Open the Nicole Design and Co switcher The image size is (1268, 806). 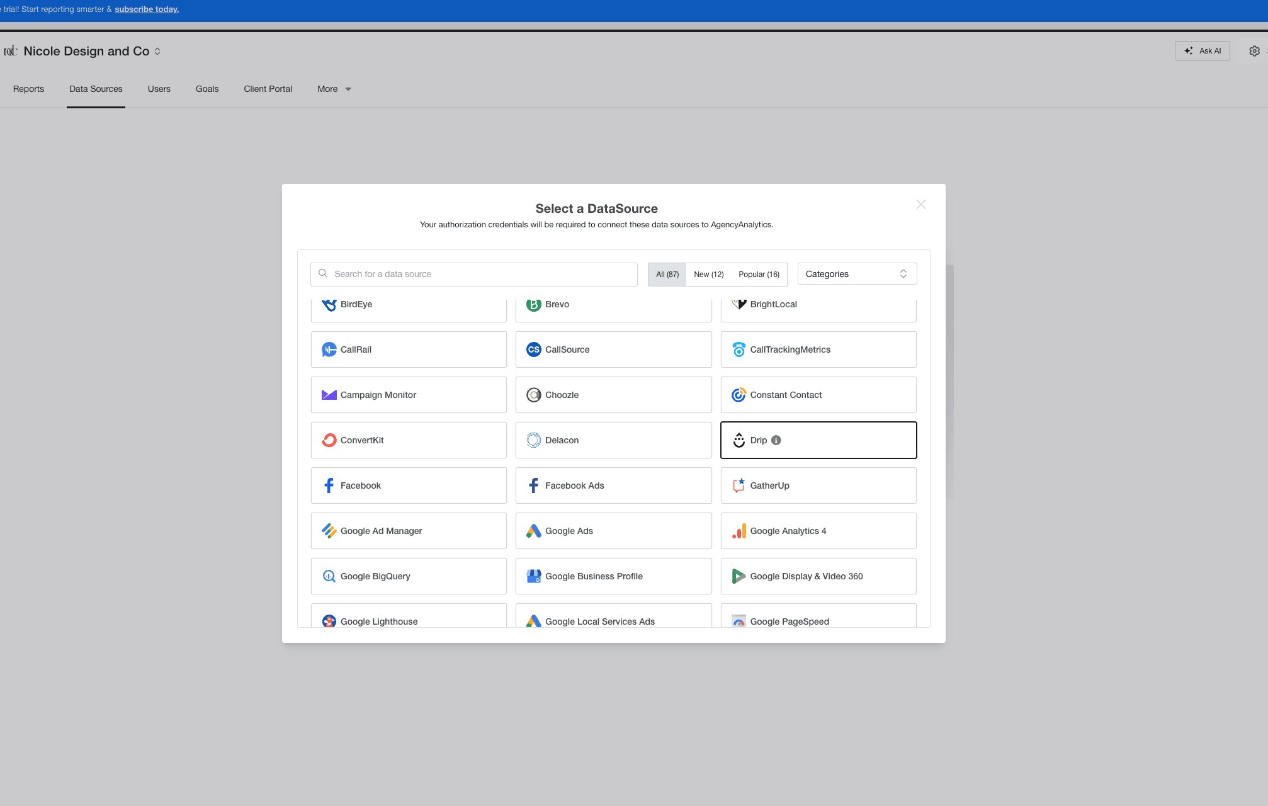[x=157, y=52]
